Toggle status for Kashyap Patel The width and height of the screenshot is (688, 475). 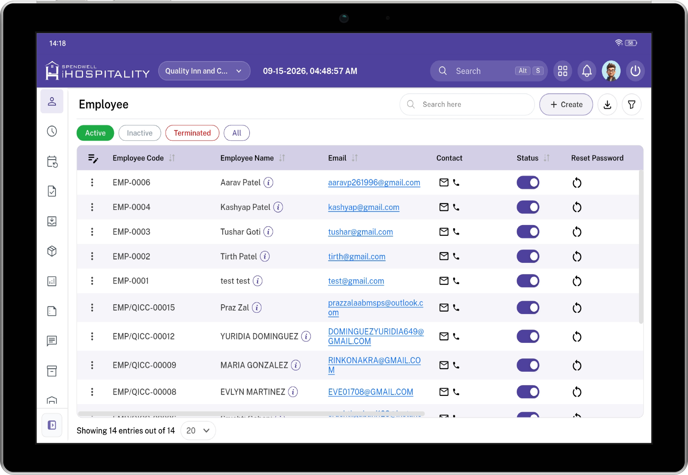coord(528,207)
